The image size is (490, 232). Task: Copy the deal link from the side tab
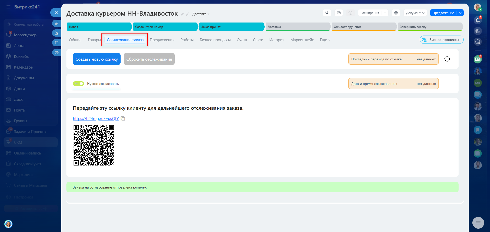click(56, 23)
